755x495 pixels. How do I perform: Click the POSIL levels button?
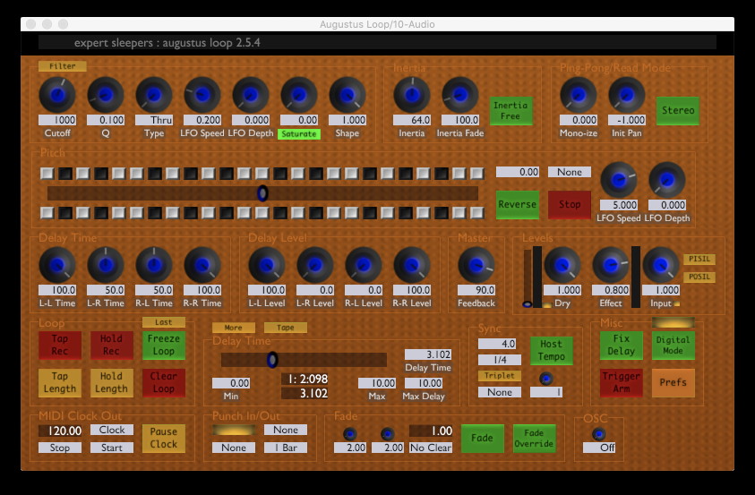point(699,277)
